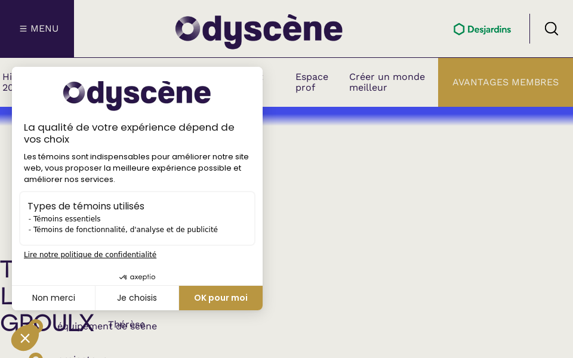Accept cookies with OK pour moi
This screenshot has width=573, height=358.
(220, 298)
